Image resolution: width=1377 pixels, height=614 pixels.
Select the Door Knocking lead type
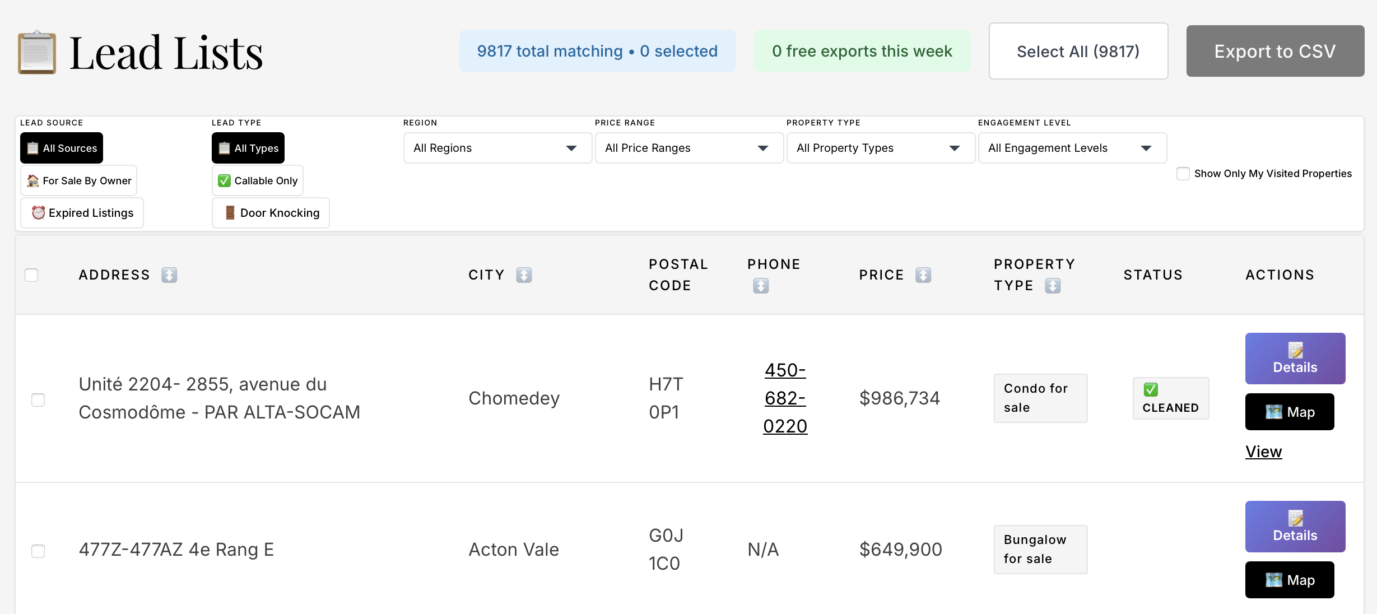[x=271, y=213]
